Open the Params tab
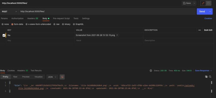The width and height of the screenshot is (216, 98). [4, 19]
